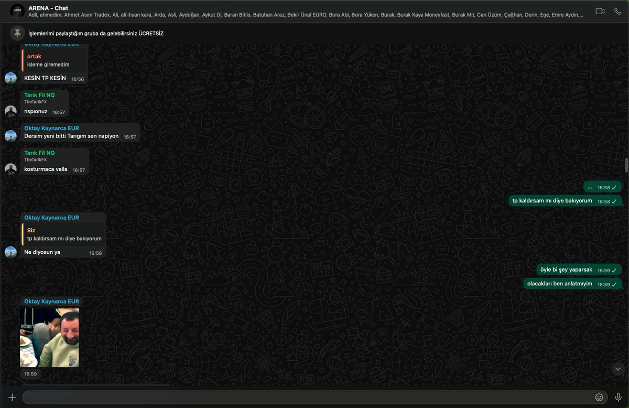Click Oktay avatar next to KESİN TP KESİN
629x408 pixels.
[x=10, y=78]
